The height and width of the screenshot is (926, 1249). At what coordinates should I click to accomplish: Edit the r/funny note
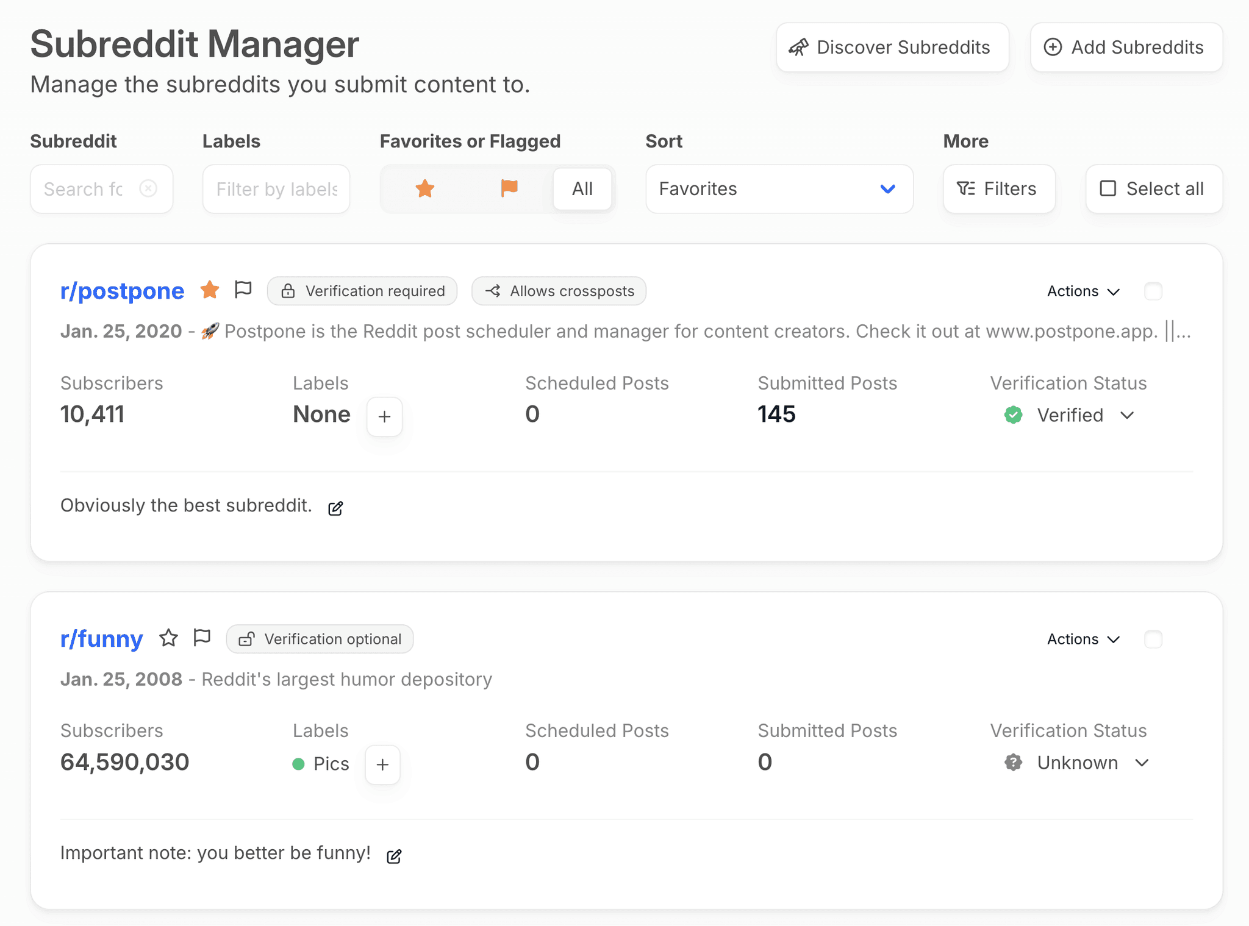[x=394, y=856]
